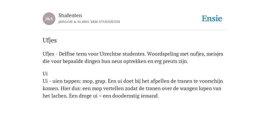Click the J&S circular avatar icon
The width and height of the screenshot is (270, 135).
(x=49, y=19)
